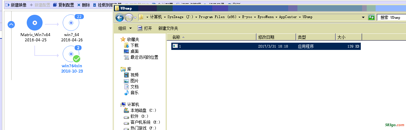Click 计算机 in the address breadcrumb
This screenshot has height=130, width=406.
pos(156,17)
